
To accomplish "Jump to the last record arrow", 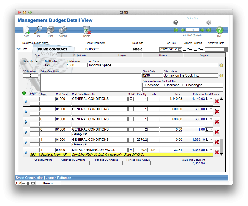I will pos(209,30).
